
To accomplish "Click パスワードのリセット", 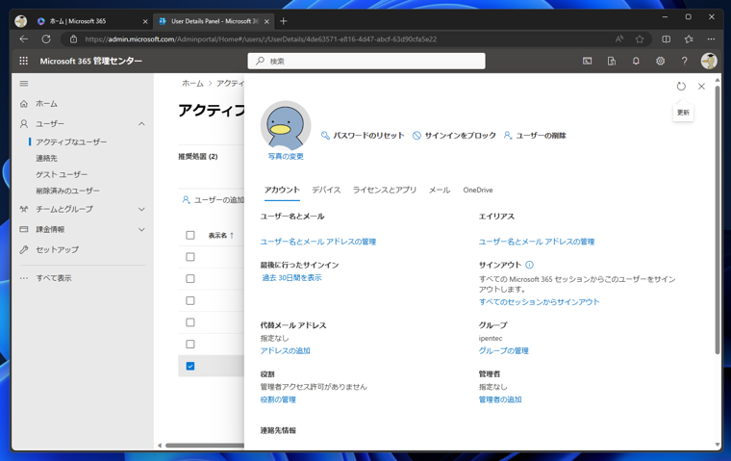I will 363,136.
